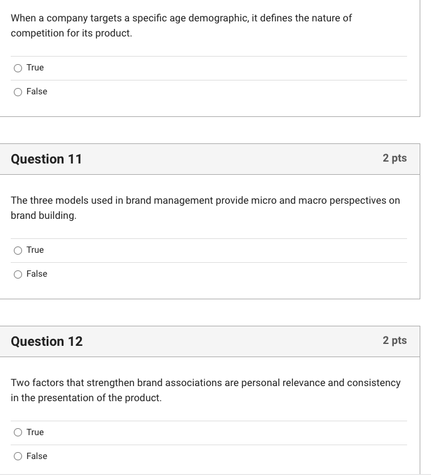Click the 'False' label of the first question
Image resolution: width=431 pixels, height=476 pixels.
point(36,92)
